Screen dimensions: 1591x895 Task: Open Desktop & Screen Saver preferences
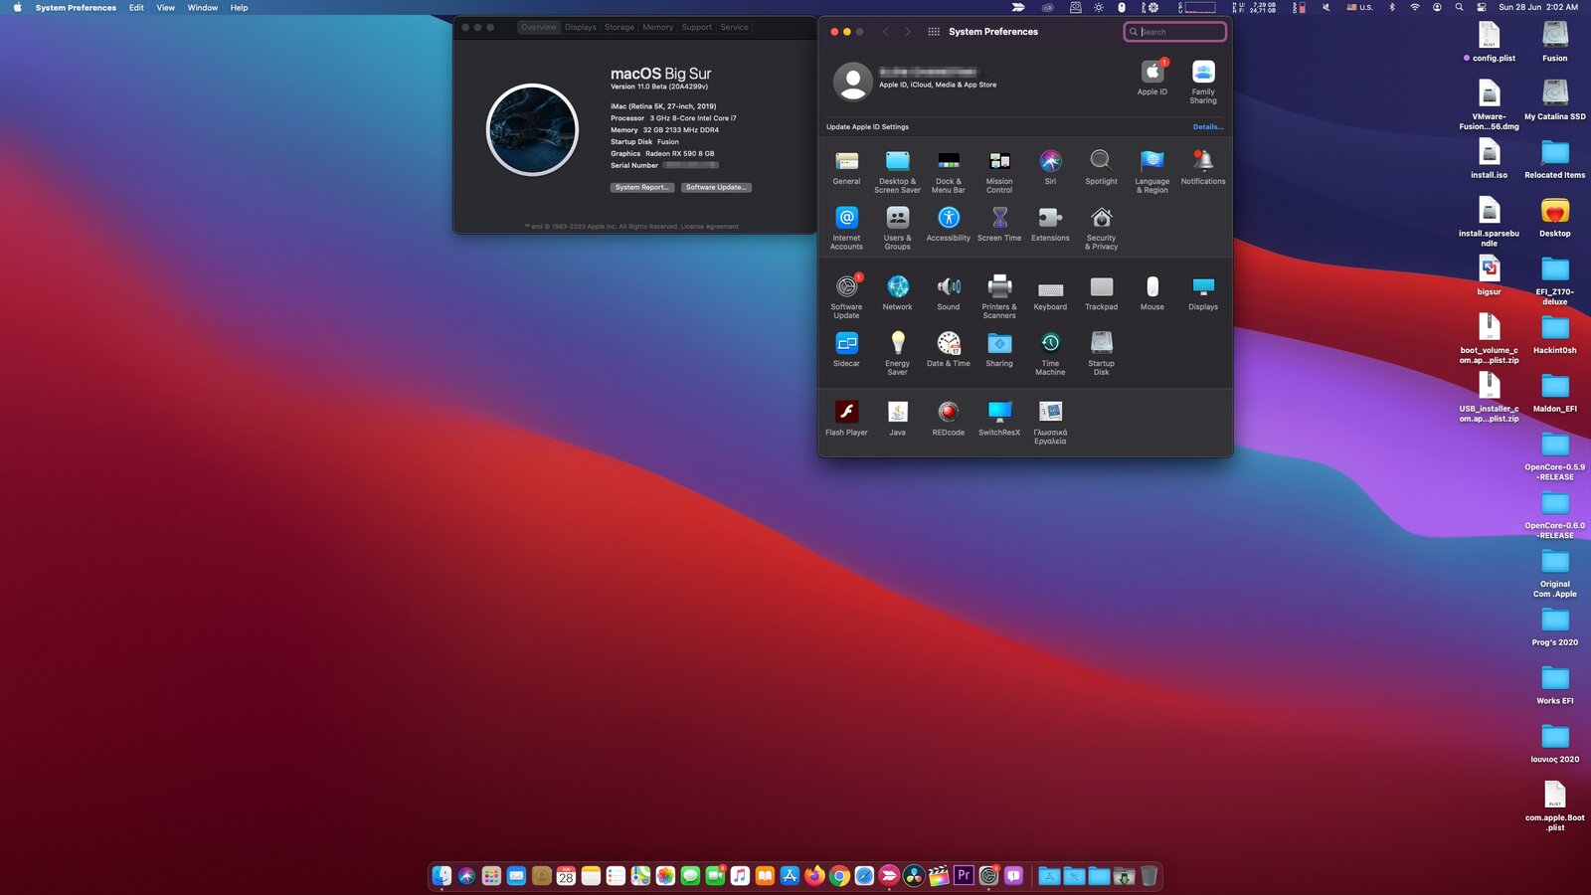pyautogui.click(x=897, y=161)
